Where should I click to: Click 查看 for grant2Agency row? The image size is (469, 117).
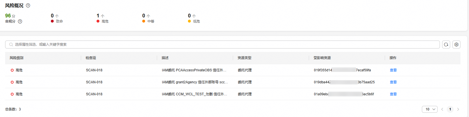pyautogui.click(x=393, y=82)
